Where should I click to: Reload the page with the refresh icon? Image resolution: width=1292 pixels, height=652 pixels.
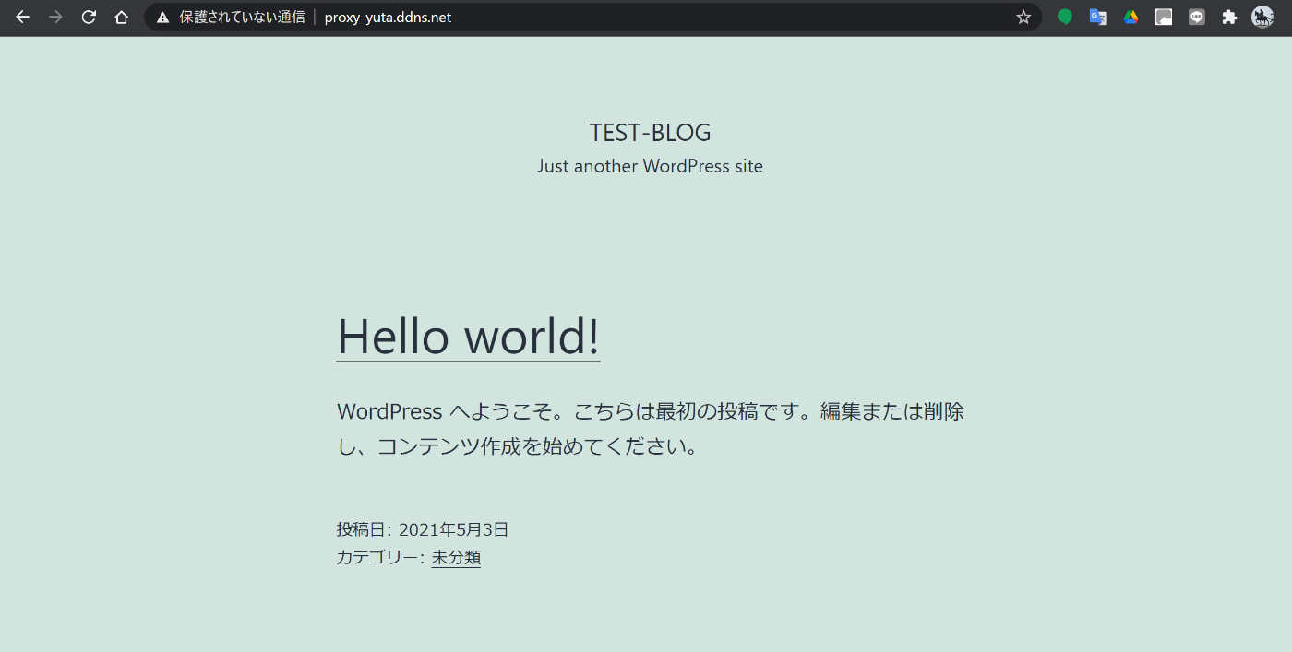click(89, 17)
